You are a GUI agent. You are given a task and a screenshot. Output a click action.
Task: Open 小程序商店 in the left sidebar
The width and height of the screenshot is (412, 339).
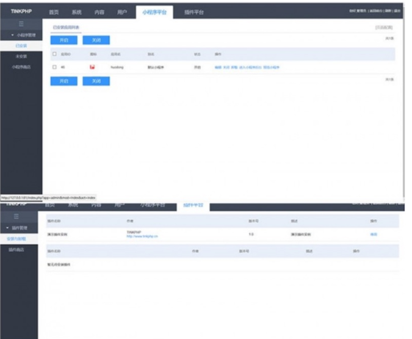(21, 66)
